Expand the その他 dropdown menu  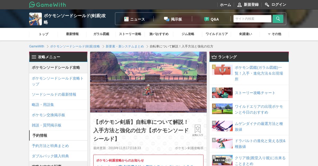[274, 34]
